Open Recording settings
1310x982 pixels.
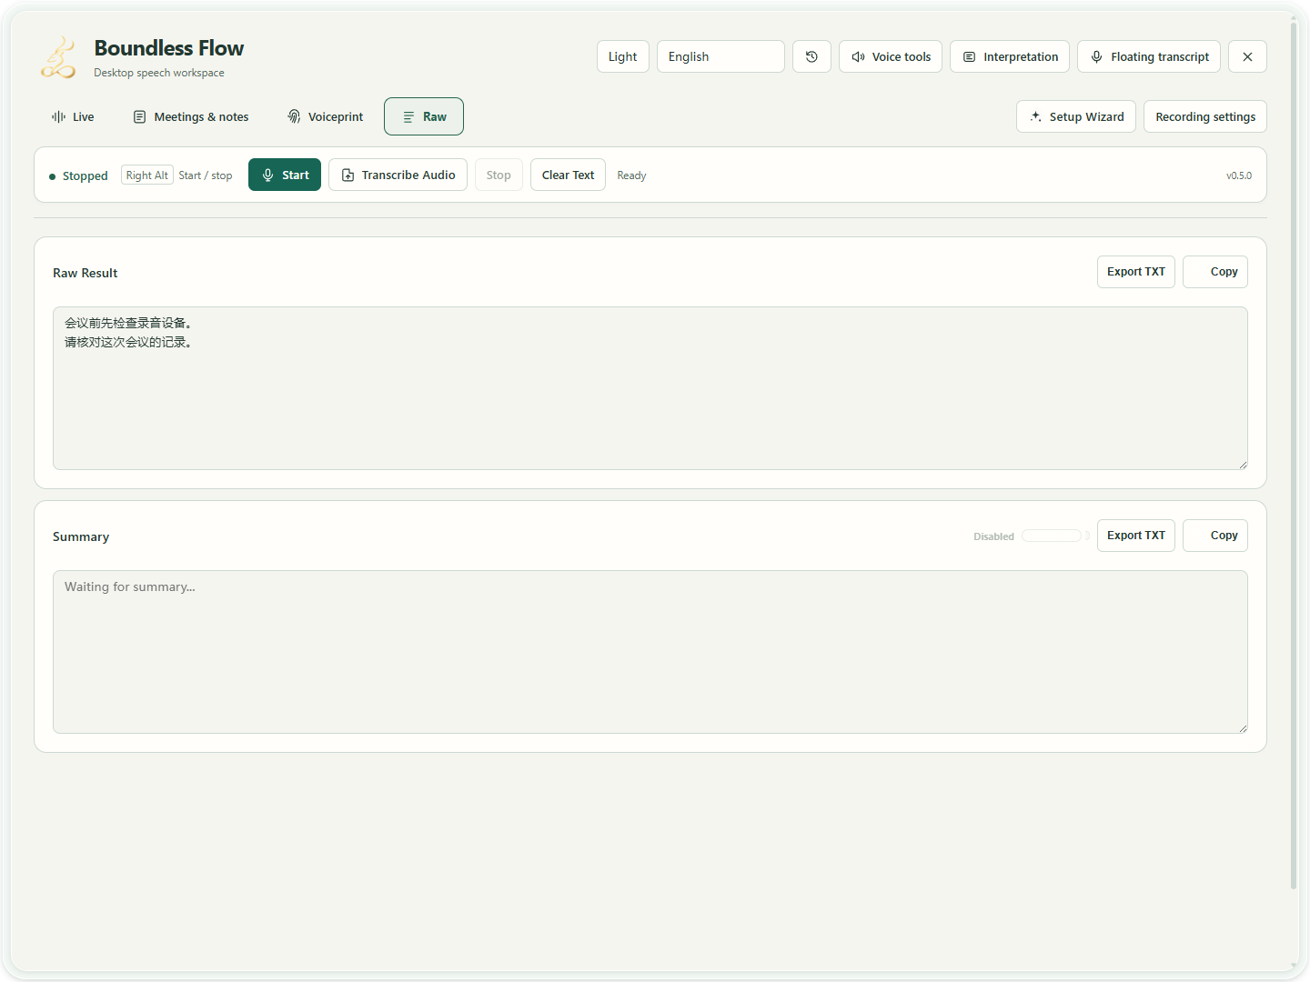pyautogui.click(x=1205, y=116)
